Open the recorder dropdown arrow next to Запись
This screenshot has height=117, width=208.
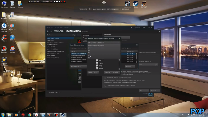[x=55, y=2]
